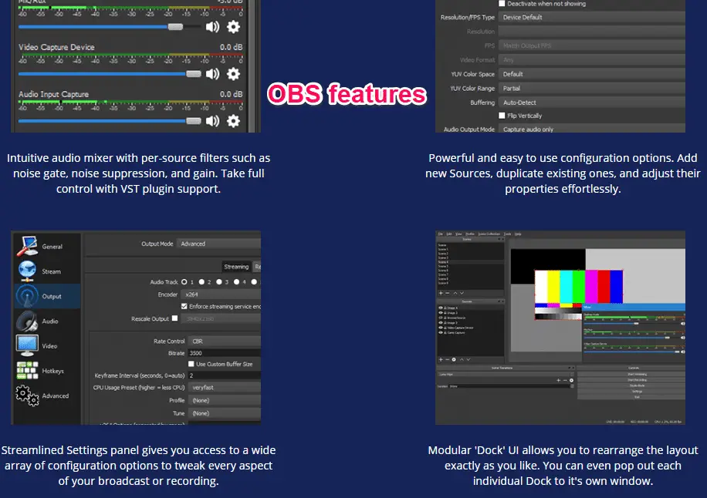Open the YUV Color Range dropdown
Viewport: 707px width, 498px height.
click(x=592, y=88)
